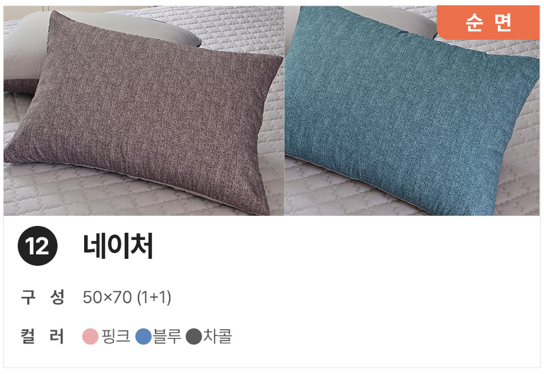Viewport: 544px width, 374px height.
Task: Click the 차콜 color label
Action: click(x=217, y=336)
